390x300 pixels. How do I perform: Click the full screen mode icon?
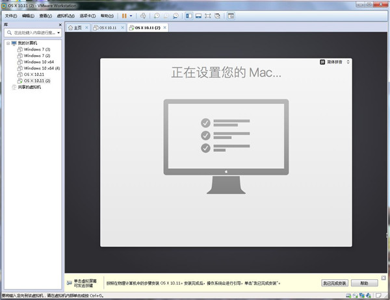click(208, 16)
